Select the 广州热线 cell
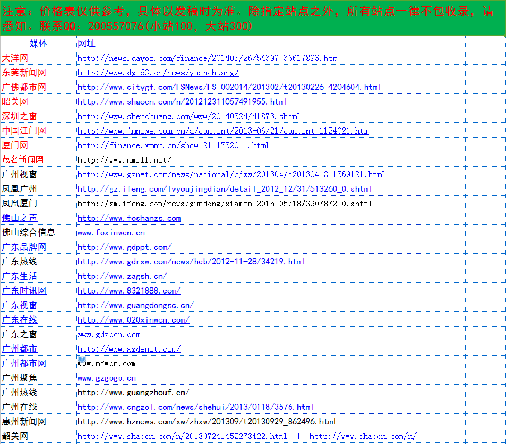The height and width of the screenshot is (444, 506). (39, 392)
